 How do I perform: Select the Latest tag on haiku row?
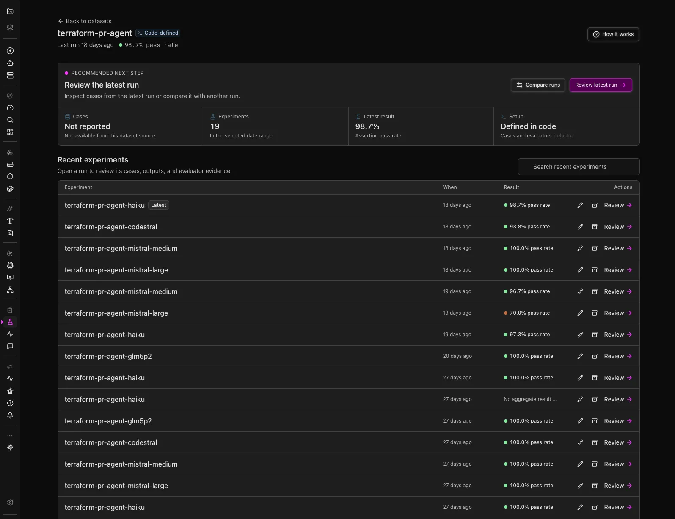[159, 205]
